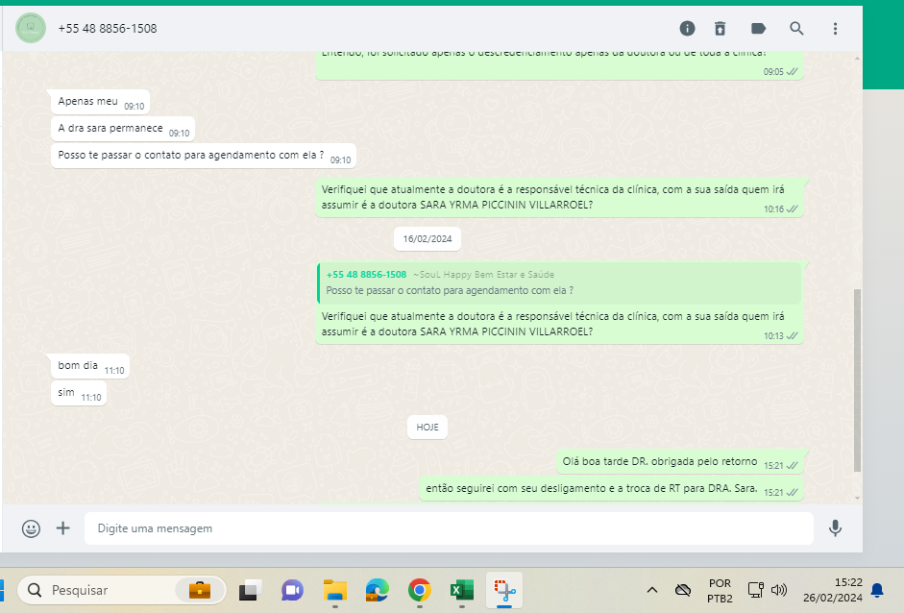Click the chat scrollbar thumb
Image resolution: width=904 pixels, height=613 pixels.
tap(857, 380)
